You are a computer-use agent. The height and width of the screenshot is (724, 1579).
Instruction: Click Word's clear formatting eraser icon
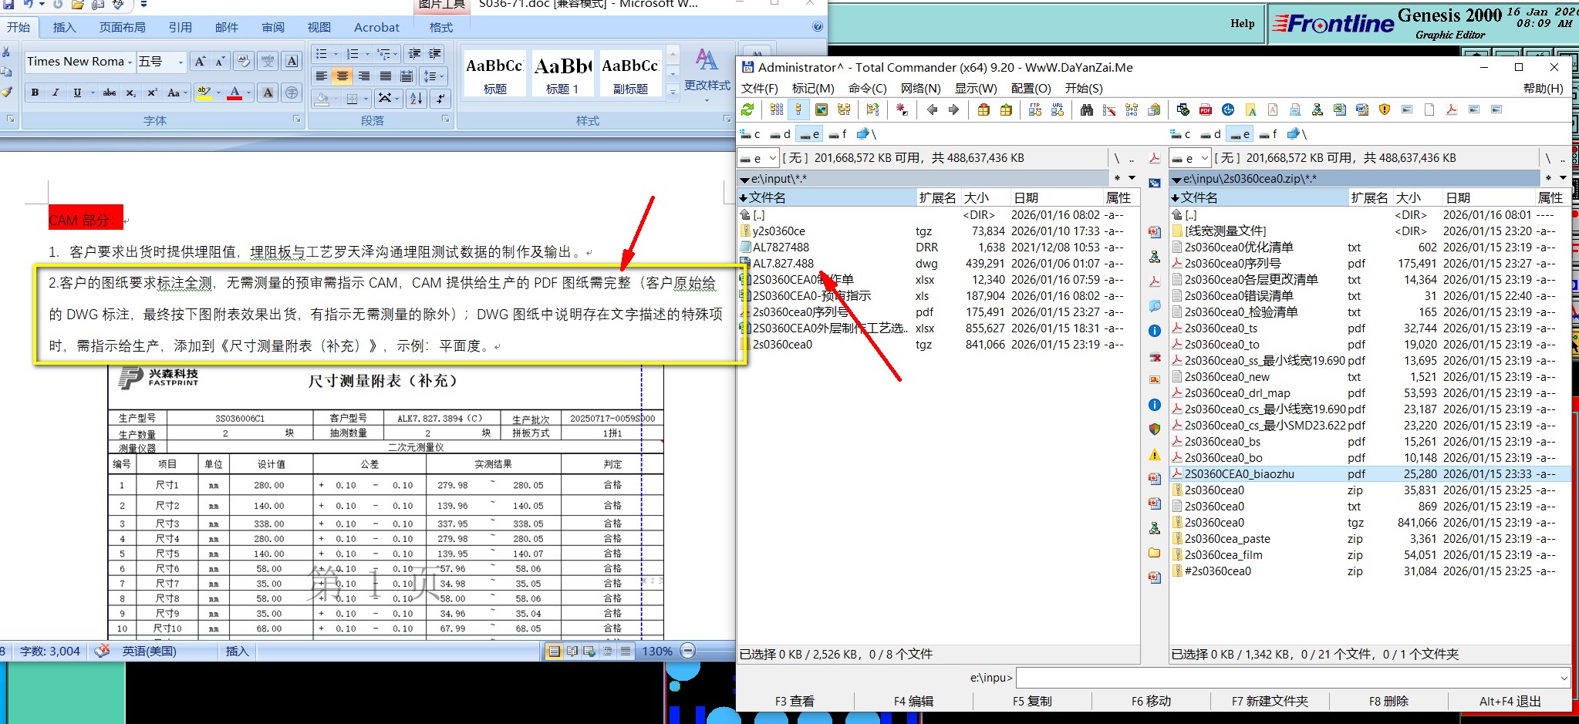(x=243, y=61)
